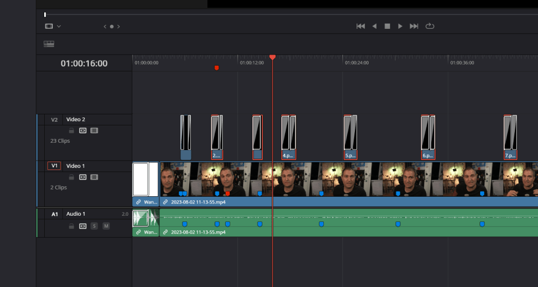Select the unlabeled Video 2 clip before the playhead
Viewport: 538px width, 287px height.
pos(258,137)
